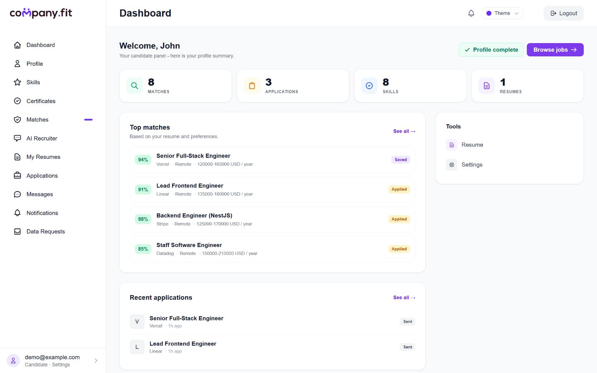This screenshot has width=597, height=373.
Task: Click See all in Top matches
Action: coord(404,131)
